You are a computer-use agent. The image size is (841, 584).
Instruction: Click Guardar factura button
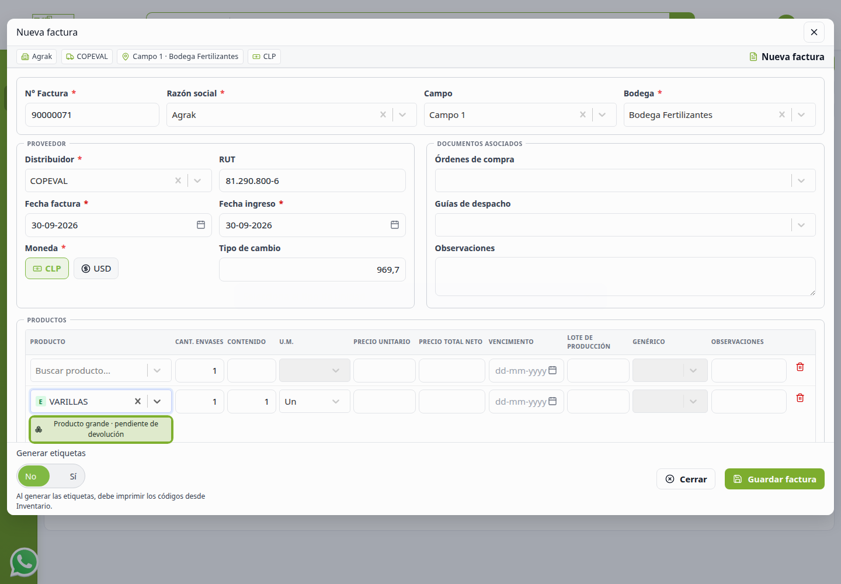pos(774,479)
